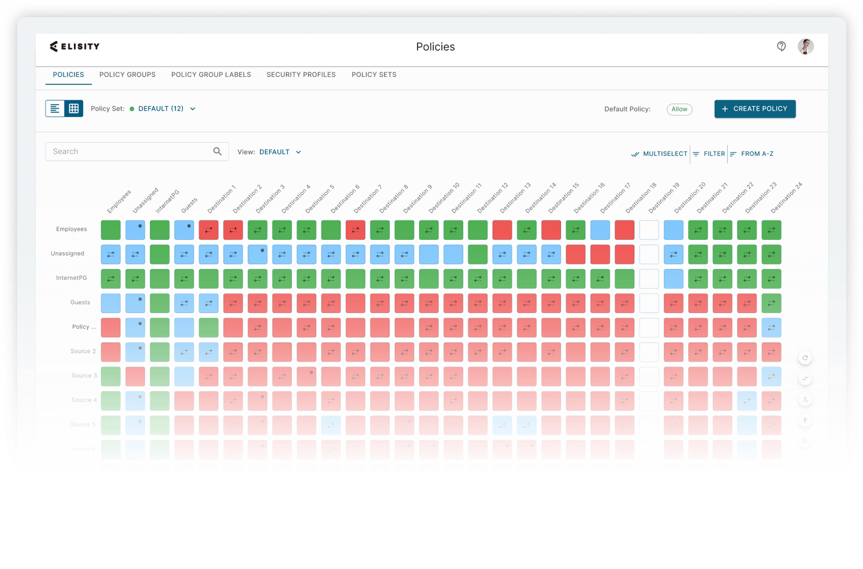Open the Filter options

coord(709,154)
